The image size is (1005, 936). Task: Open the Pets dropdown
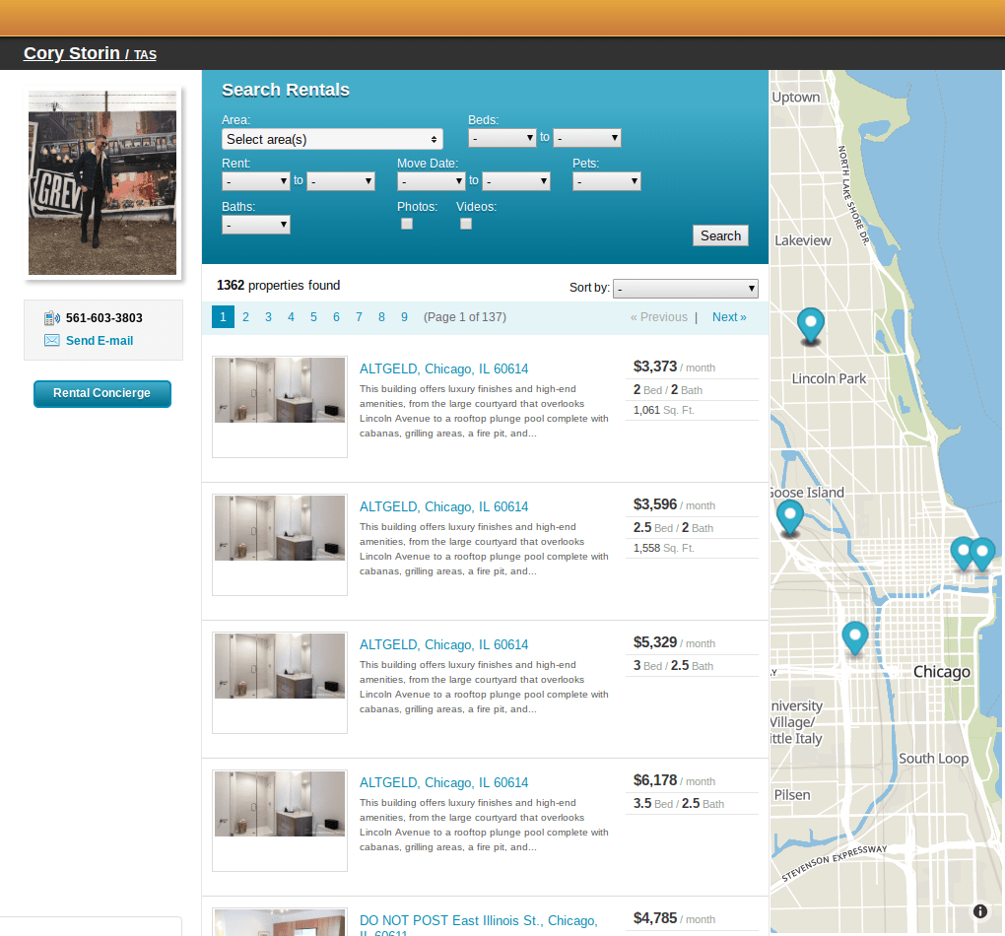[606, 181]
